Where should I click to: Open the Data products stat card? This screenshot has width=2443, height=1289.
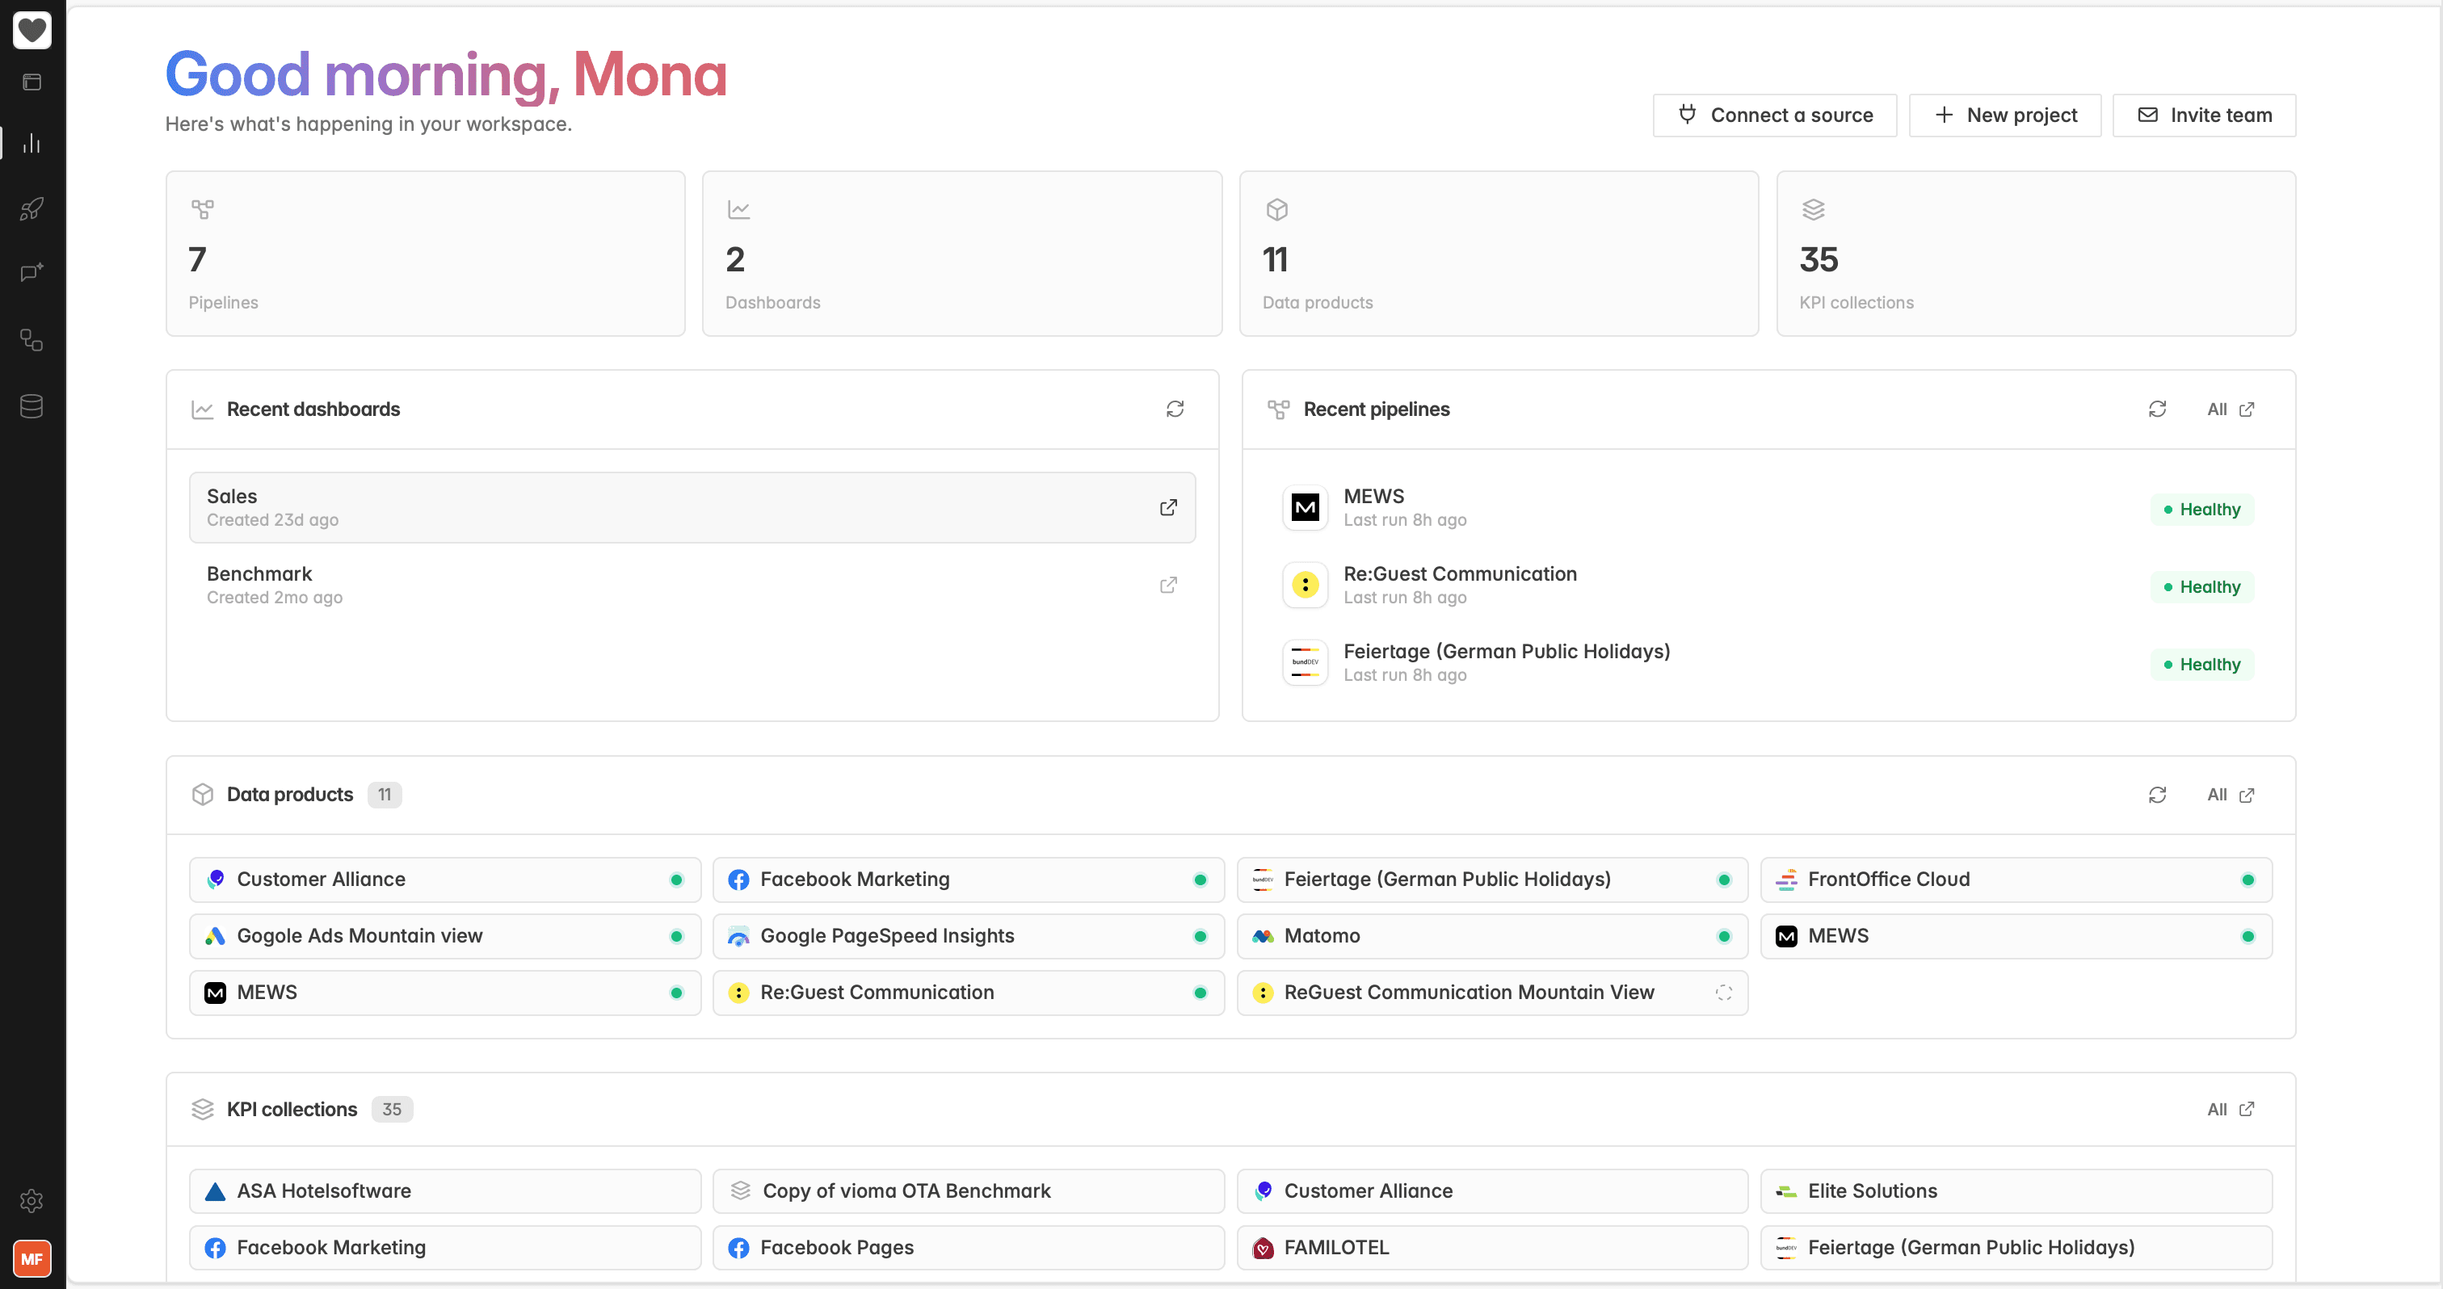click(x=1499, y=254)
